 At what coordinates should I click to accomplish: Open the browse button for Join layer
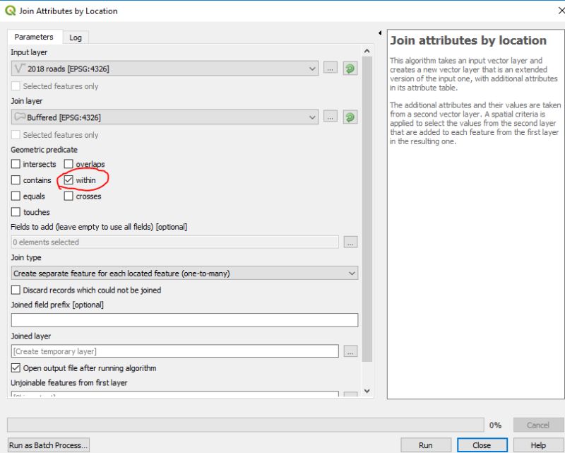330,117
